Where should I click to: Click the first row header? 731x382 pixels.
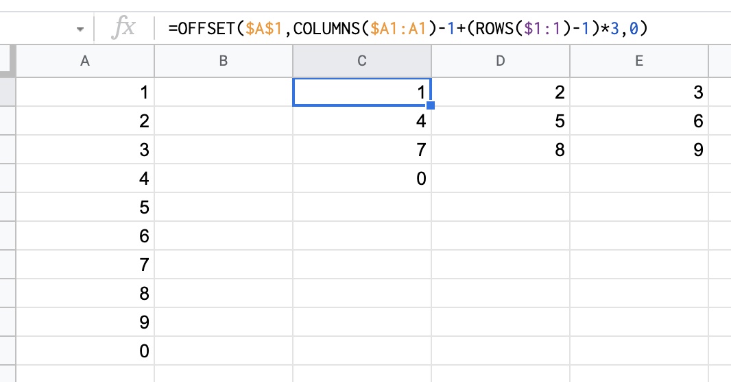pyautogui.click(x=8, y=92)
